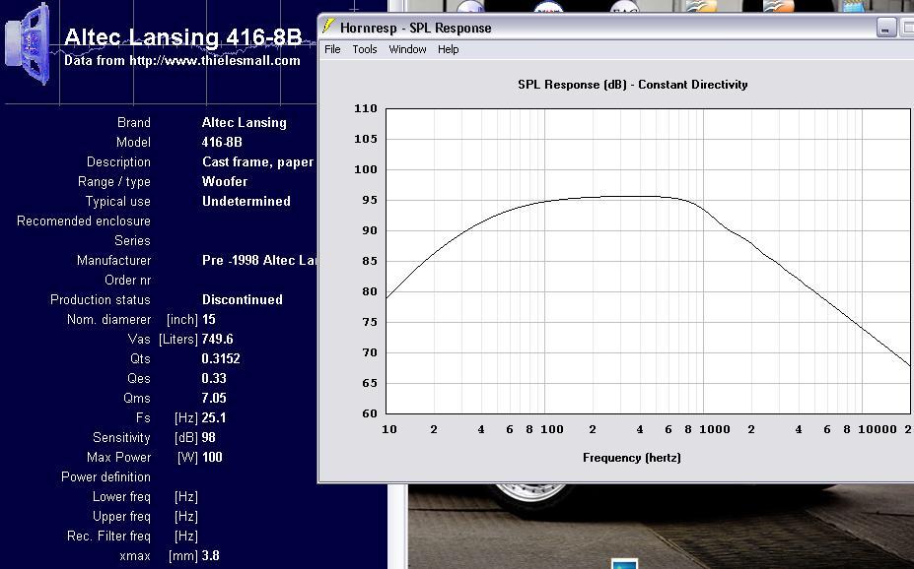This screenshot has height=569, width=914.
Task: Click the SPL Response chart title
Action: [632, 85]
